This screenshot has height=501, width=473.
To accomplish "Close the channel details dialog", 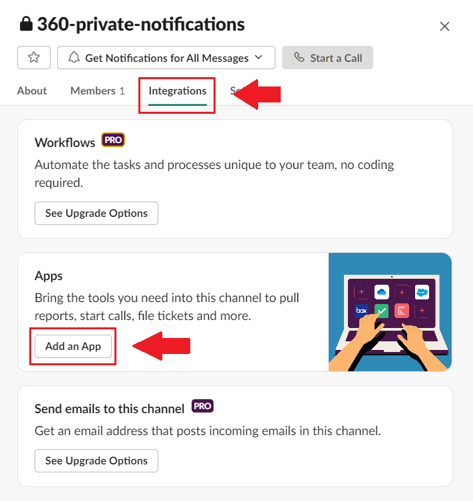I will tap(444, 26).
